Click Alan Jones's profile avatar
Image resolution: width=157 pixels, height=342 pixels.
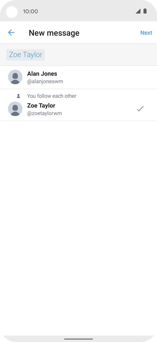(x=15, y=77)
